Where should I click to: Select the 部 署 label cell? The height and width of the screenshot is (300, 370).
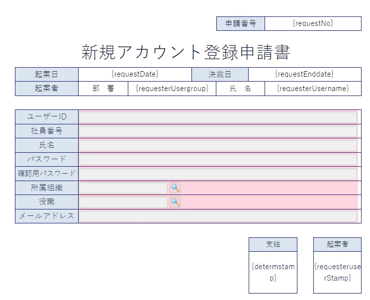(103, 89)
